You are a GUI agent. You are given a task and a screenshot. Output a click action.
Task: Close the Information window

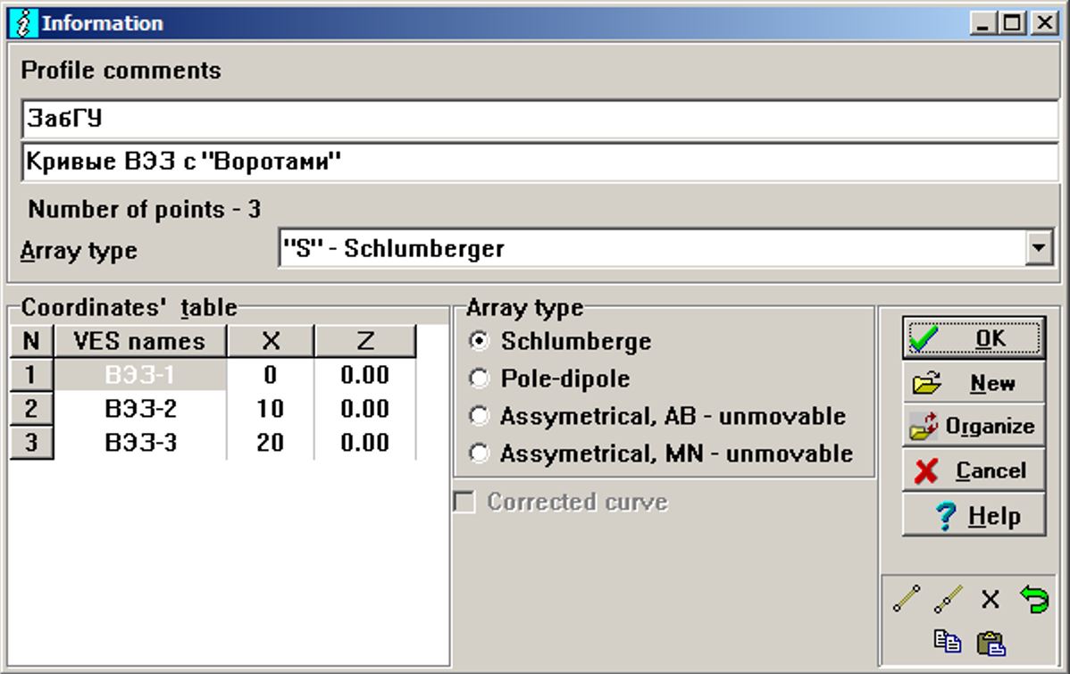point(1044,23)
